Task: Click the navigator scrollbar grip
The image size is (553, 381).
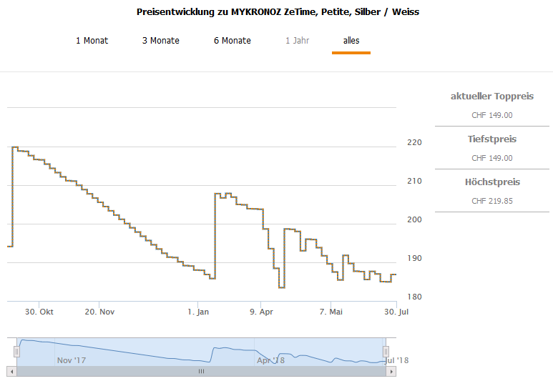Action: pyautogui.click(x=201, y=372)
